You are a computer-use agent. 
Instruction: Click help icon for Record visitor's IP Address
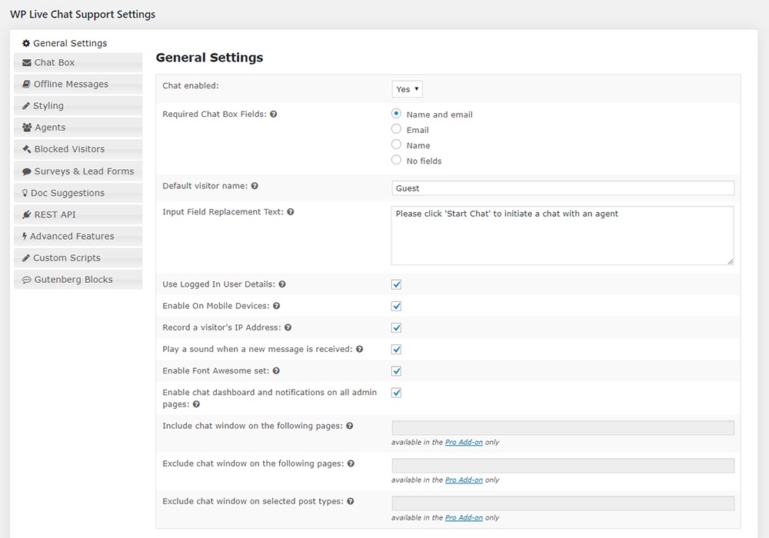(x=288, y=327)
